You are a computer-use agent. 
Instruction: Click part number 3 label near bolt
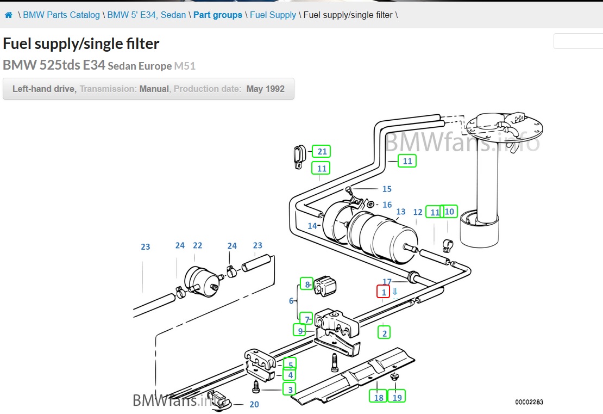point(291,390)
